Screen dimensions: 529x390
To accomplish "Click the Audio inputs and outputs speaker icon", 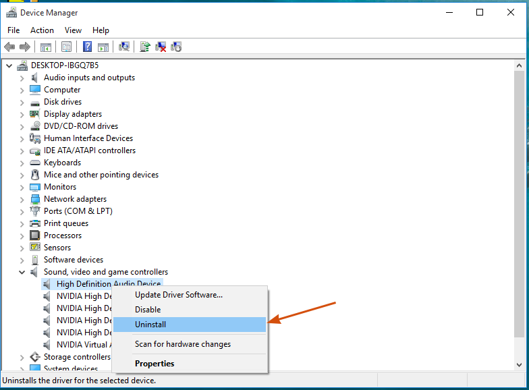I will click(34, 78).
